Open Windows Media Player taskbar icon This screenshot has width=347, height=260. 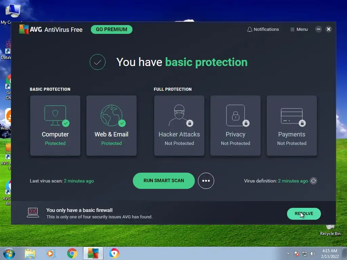[51, 253]
